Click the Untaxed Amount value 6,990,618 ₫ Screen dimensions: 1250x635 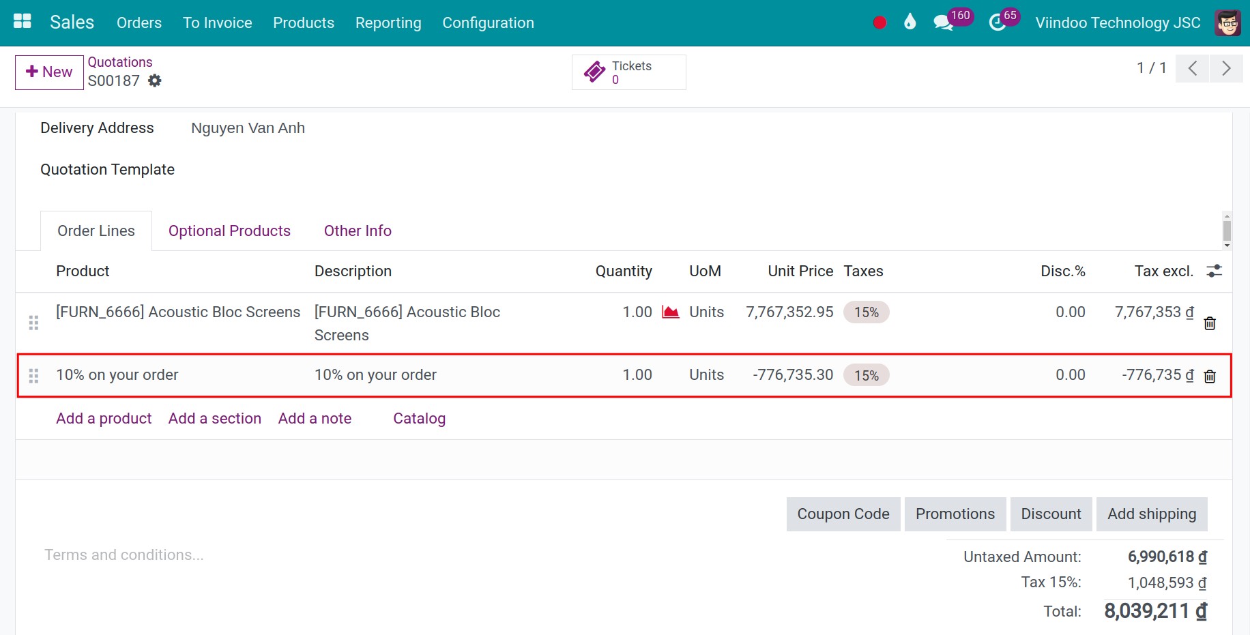coord(1167,557)
